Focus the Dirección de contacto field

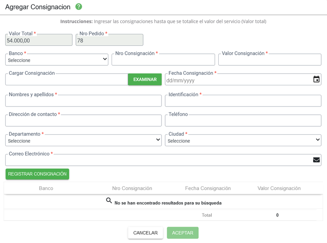83,120
